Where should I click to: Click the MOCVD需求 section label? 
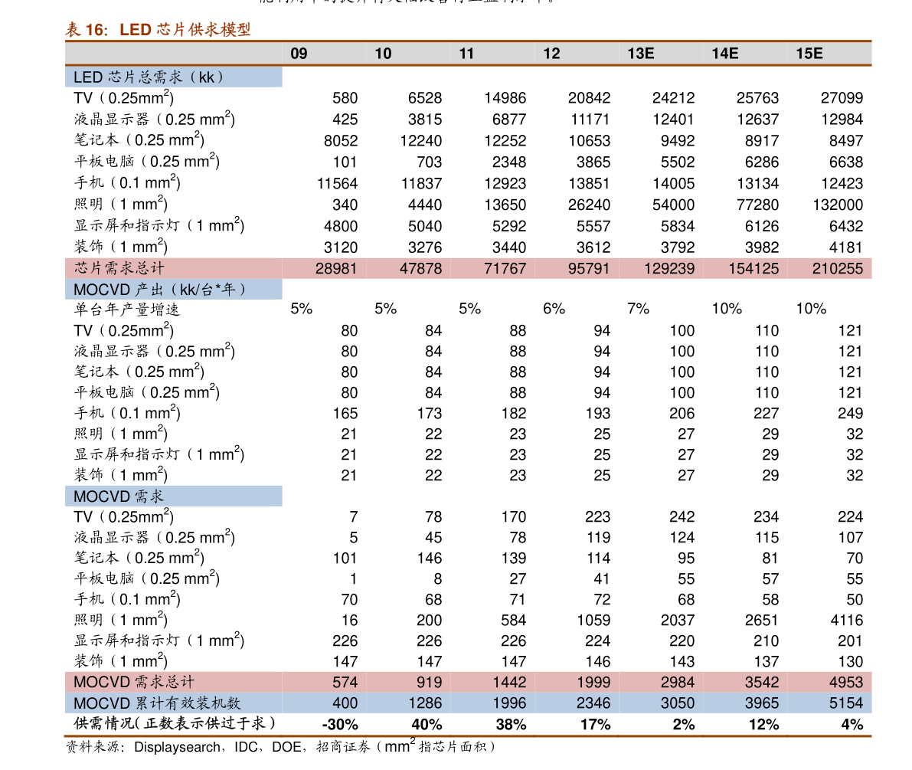(119, 496)
